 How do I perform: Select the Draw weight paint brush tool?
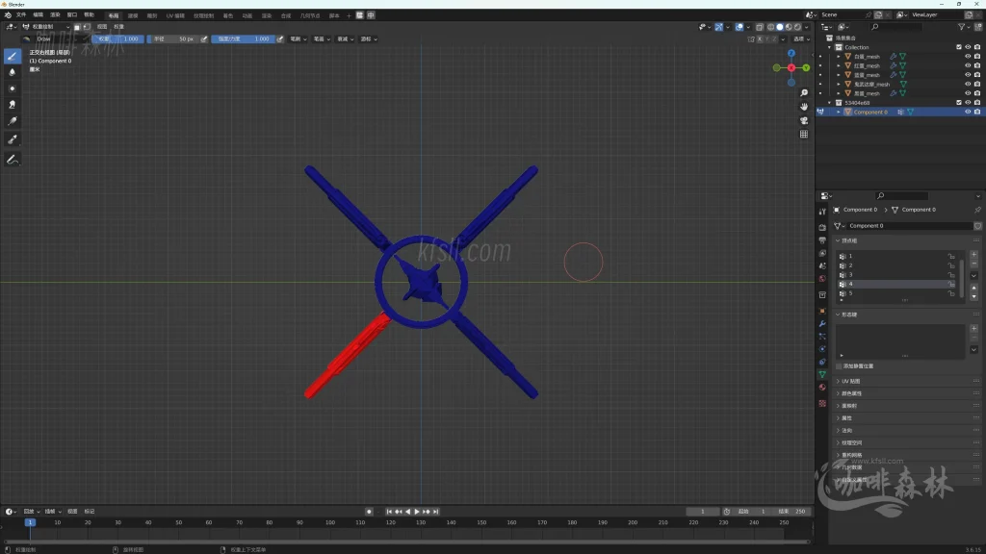13,56
